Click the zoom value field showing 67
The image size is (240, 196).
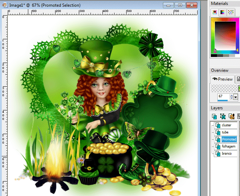pyautogui.click(x=223, y=96)
